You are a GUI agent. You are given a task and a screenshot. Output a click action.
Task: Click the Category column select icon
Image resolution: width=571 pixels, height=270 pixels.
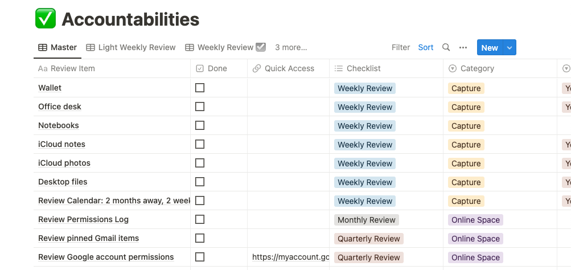point(453,68)
